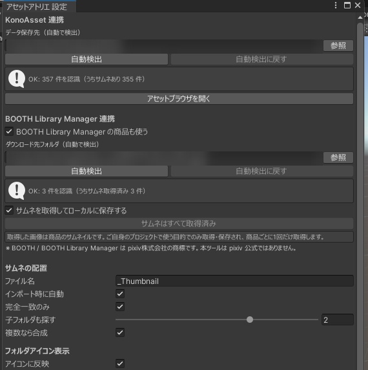368x370 pixels.
Task: Click the vertical scrollbar thumb
Action: (360, 196)
